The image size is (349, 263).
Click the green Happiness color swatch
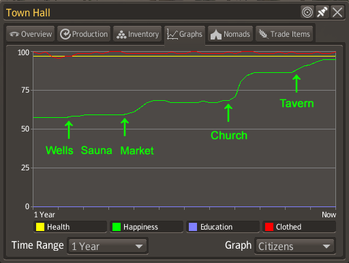pos(117,227)
